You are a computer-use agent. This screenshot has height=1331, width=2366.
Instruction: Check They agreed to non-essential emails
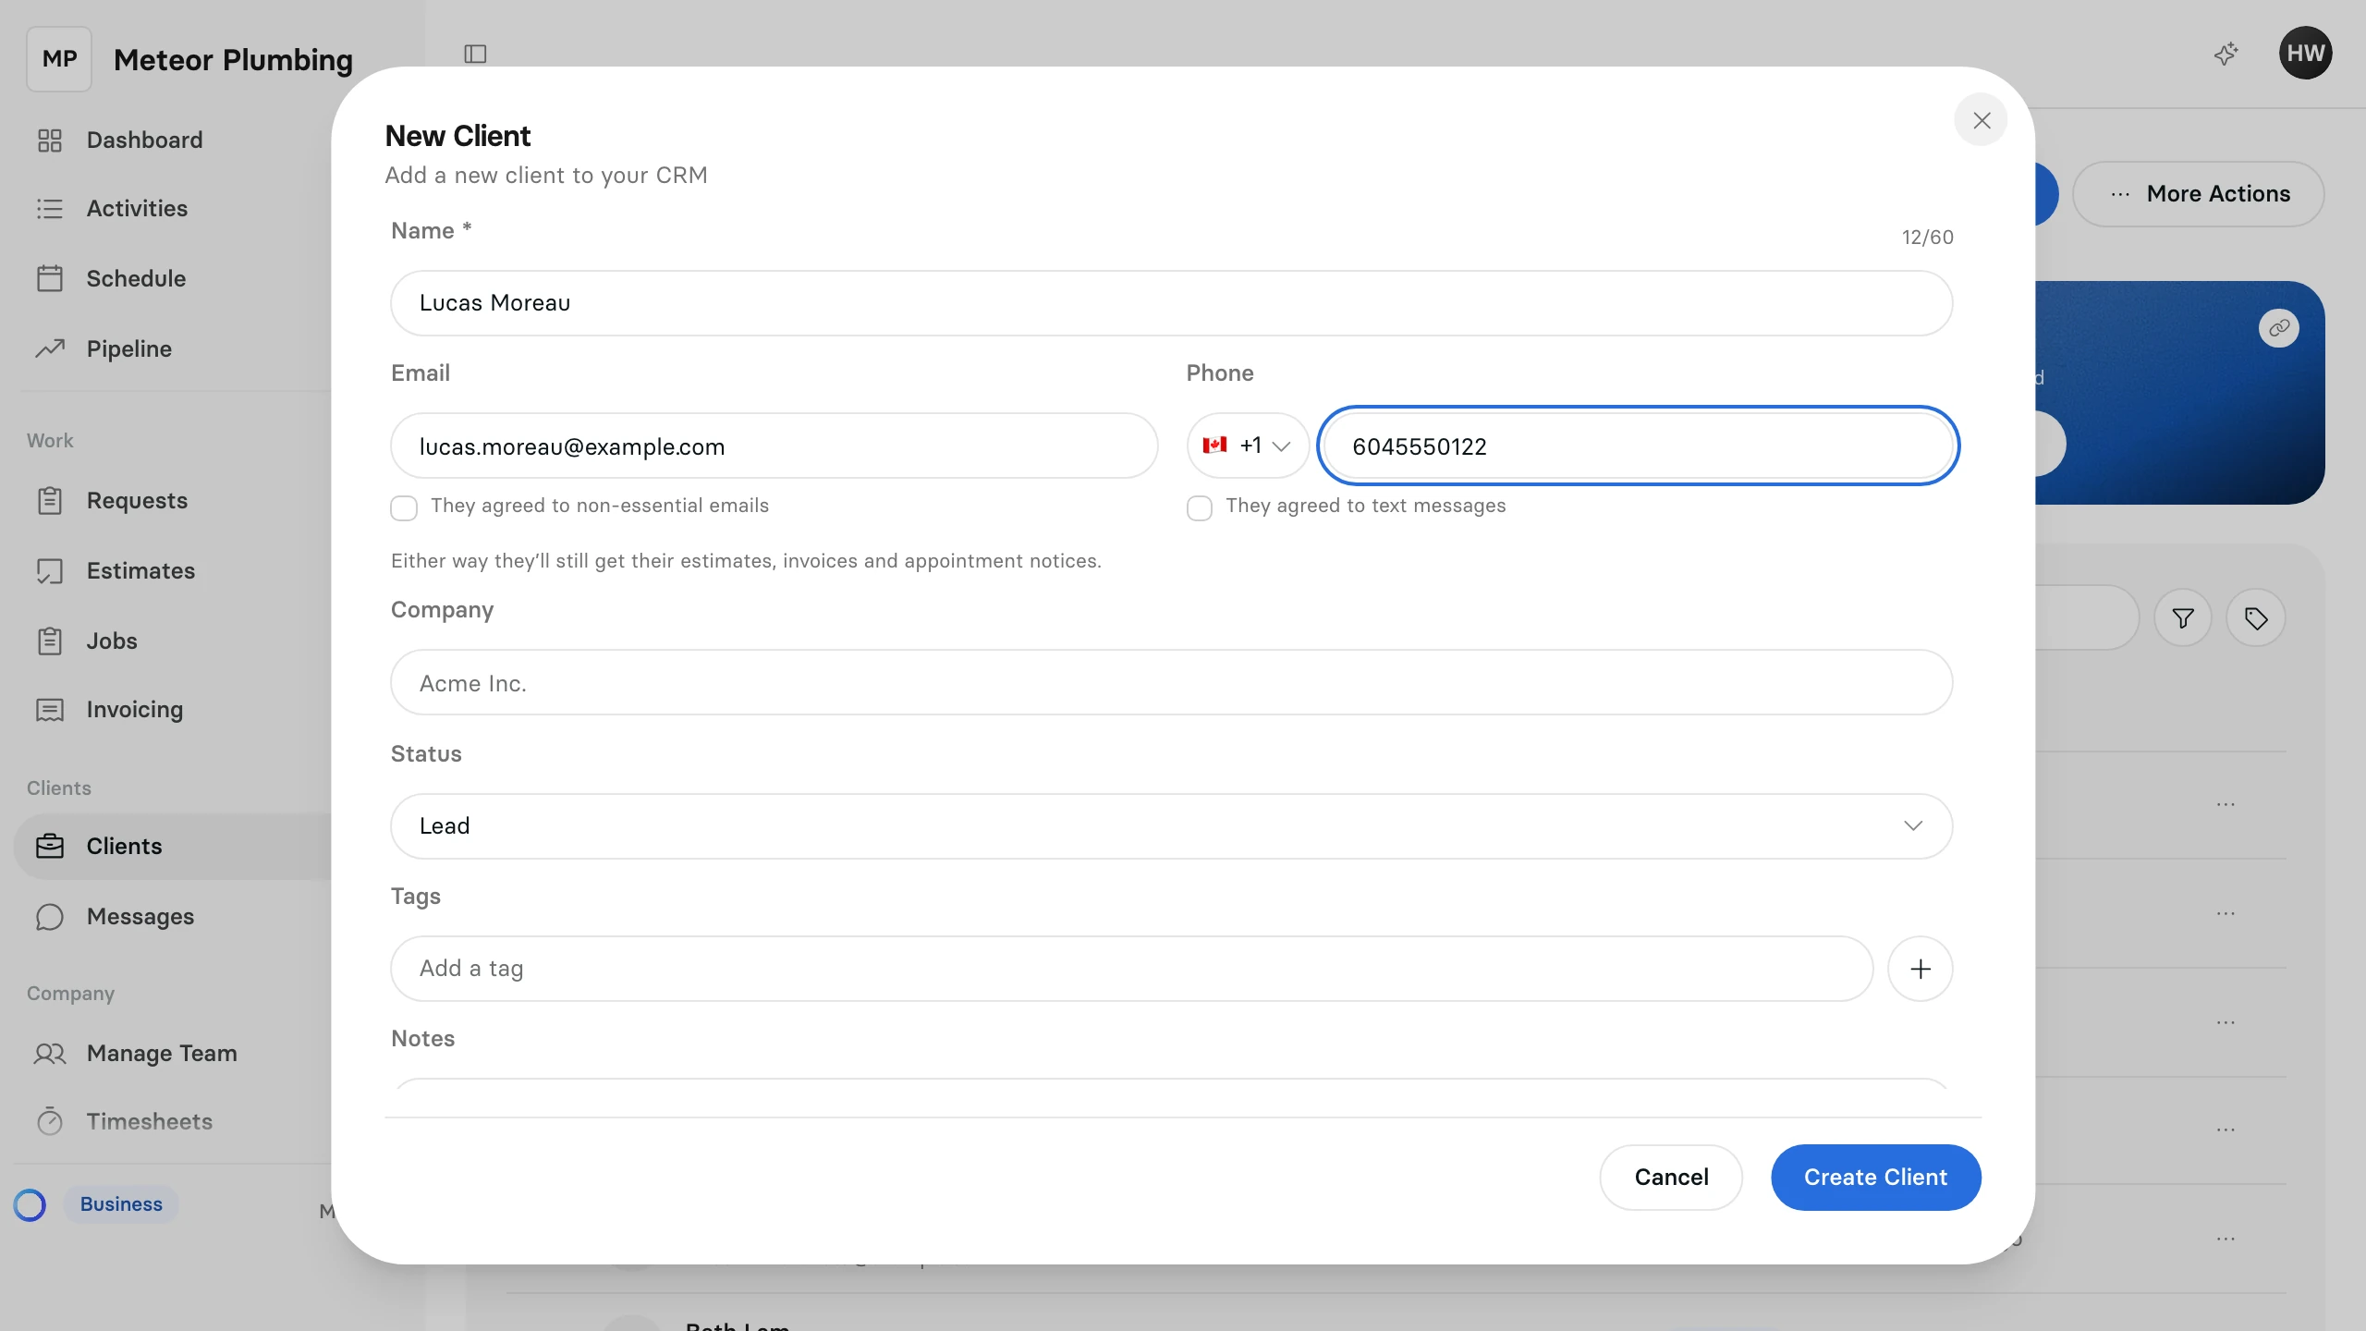[404, 507]
